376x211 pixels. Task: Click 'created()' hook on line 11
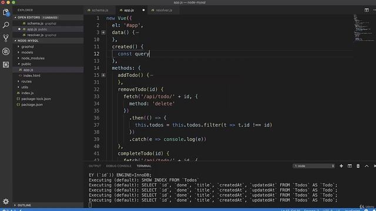click(x=125, y=47)
